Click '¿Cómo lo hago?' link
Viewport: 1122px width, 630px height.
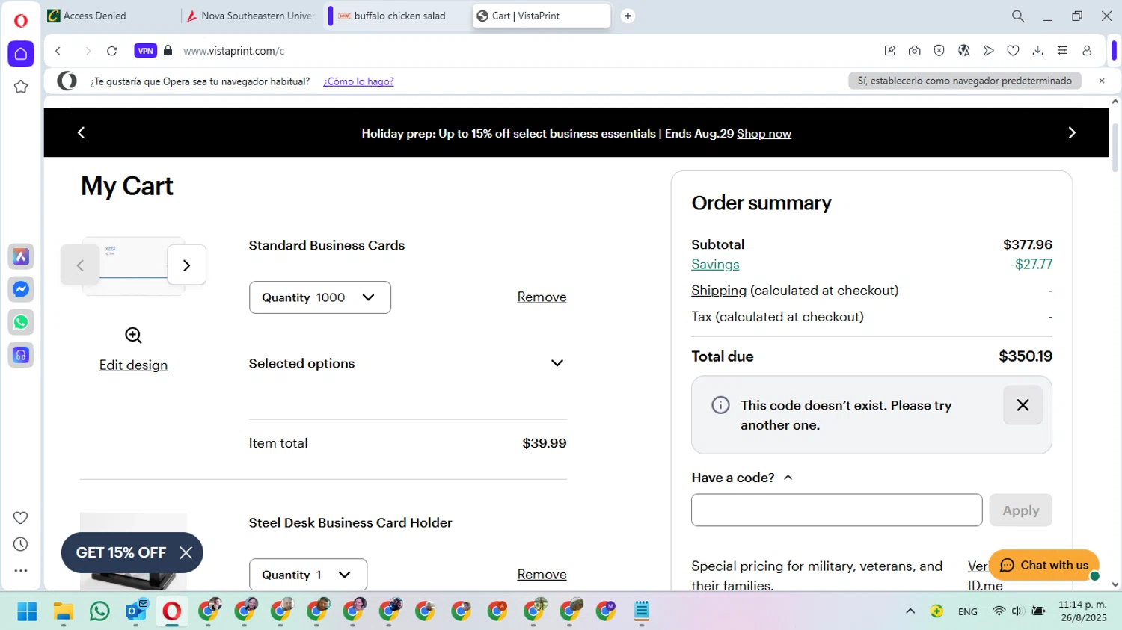(358, 81)
